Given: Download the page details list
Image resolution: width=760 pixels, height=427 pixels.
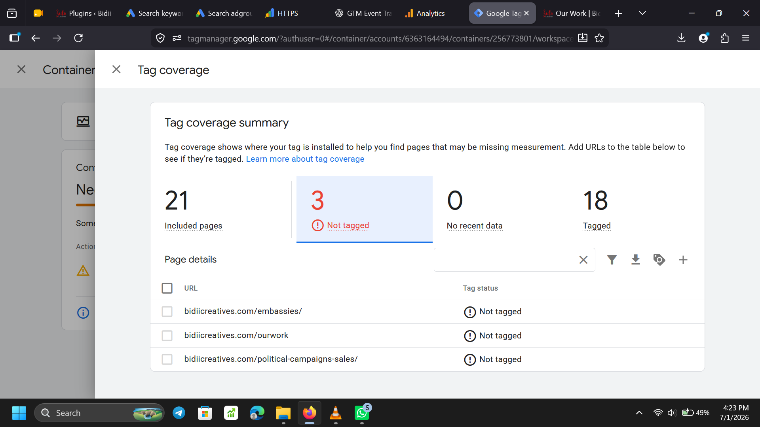Looking at the screenshot, I should (635, 260).
